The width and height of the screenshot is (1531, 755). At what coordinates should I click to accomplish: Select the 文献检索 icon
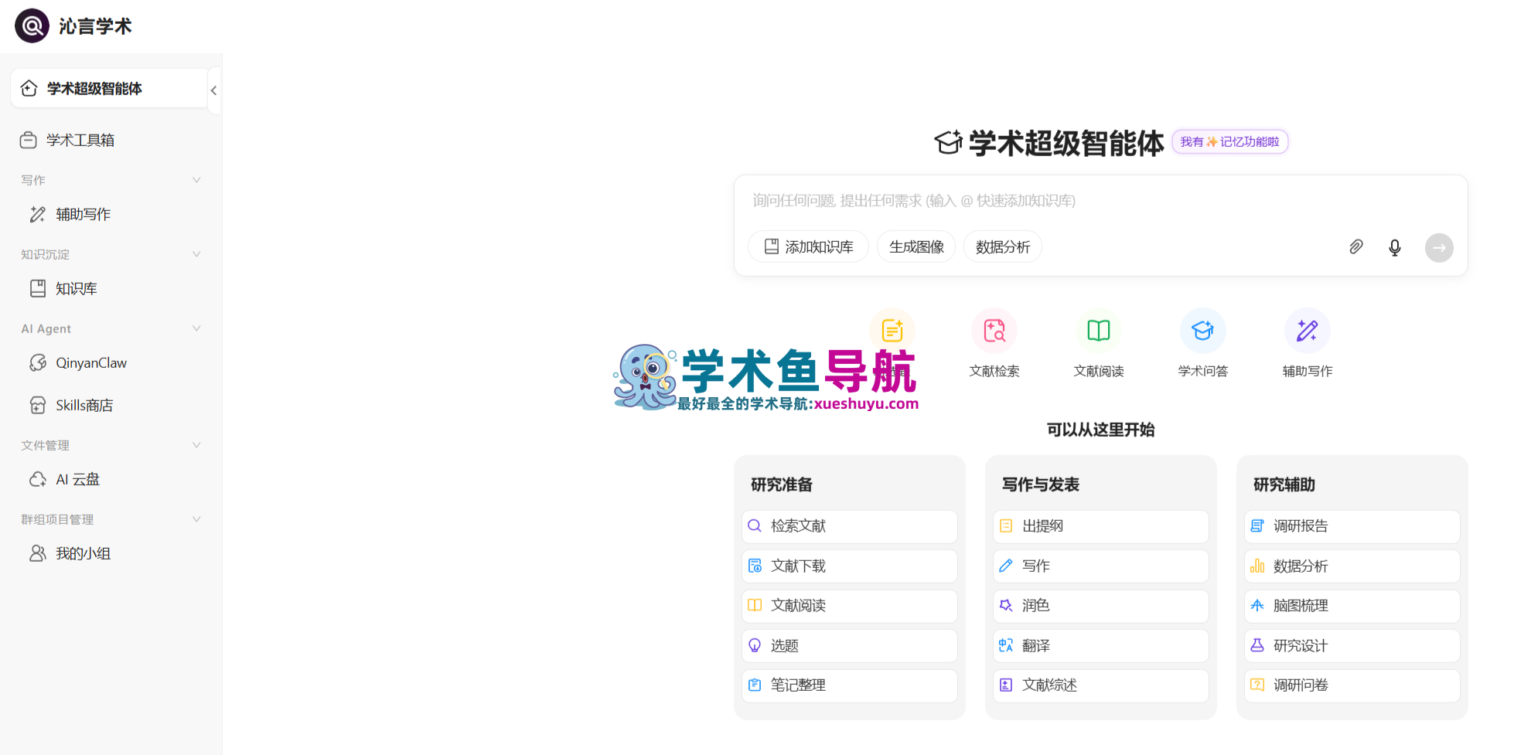point(994,331)
